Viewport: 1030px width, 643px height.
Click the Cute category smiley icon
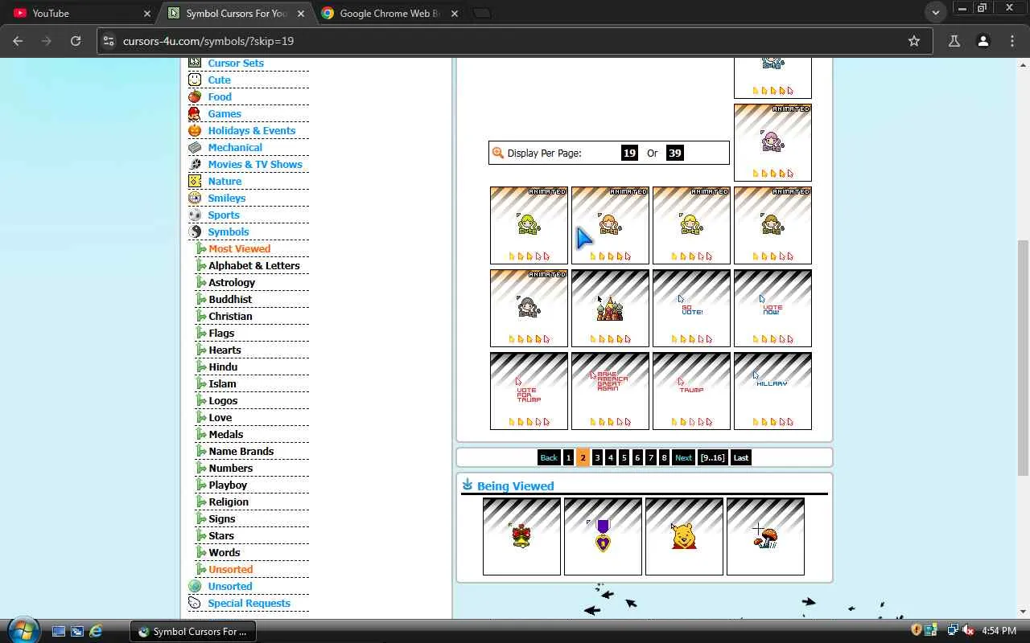pos(195,80)
